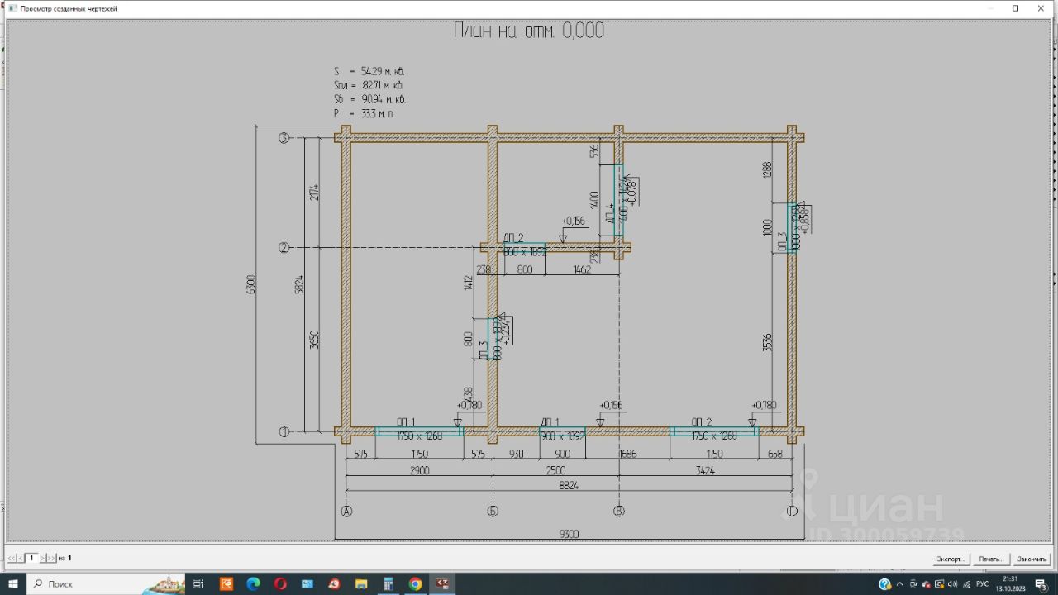
Task: Click the dimension value 3424
Action: tap(705, 470)
